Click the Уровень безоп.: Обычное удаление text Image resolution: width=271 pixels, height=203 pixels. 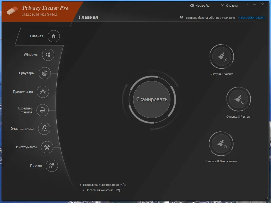click(210, 18)
